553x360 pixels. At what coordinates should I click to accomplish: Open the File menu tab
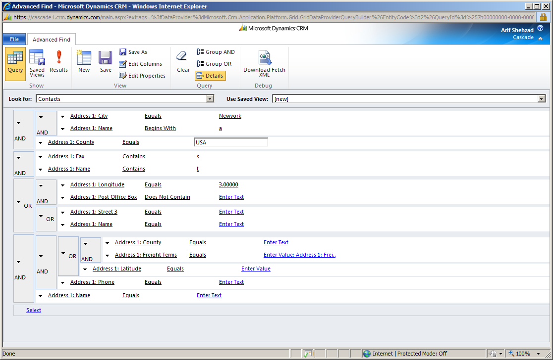click(x=14, y=39)
